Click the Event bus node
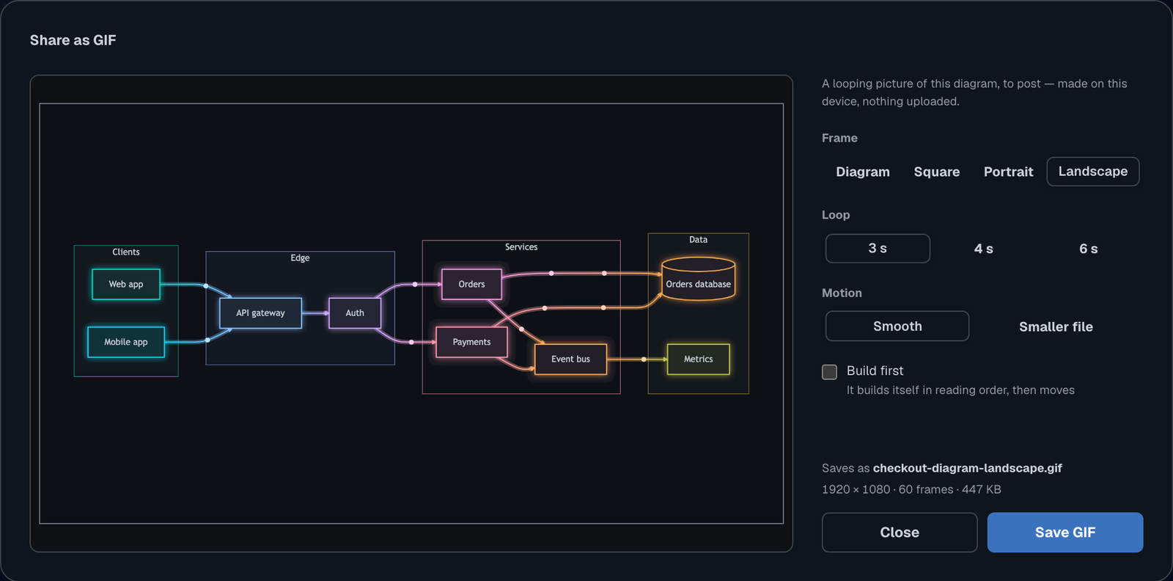 coord(570,359)
